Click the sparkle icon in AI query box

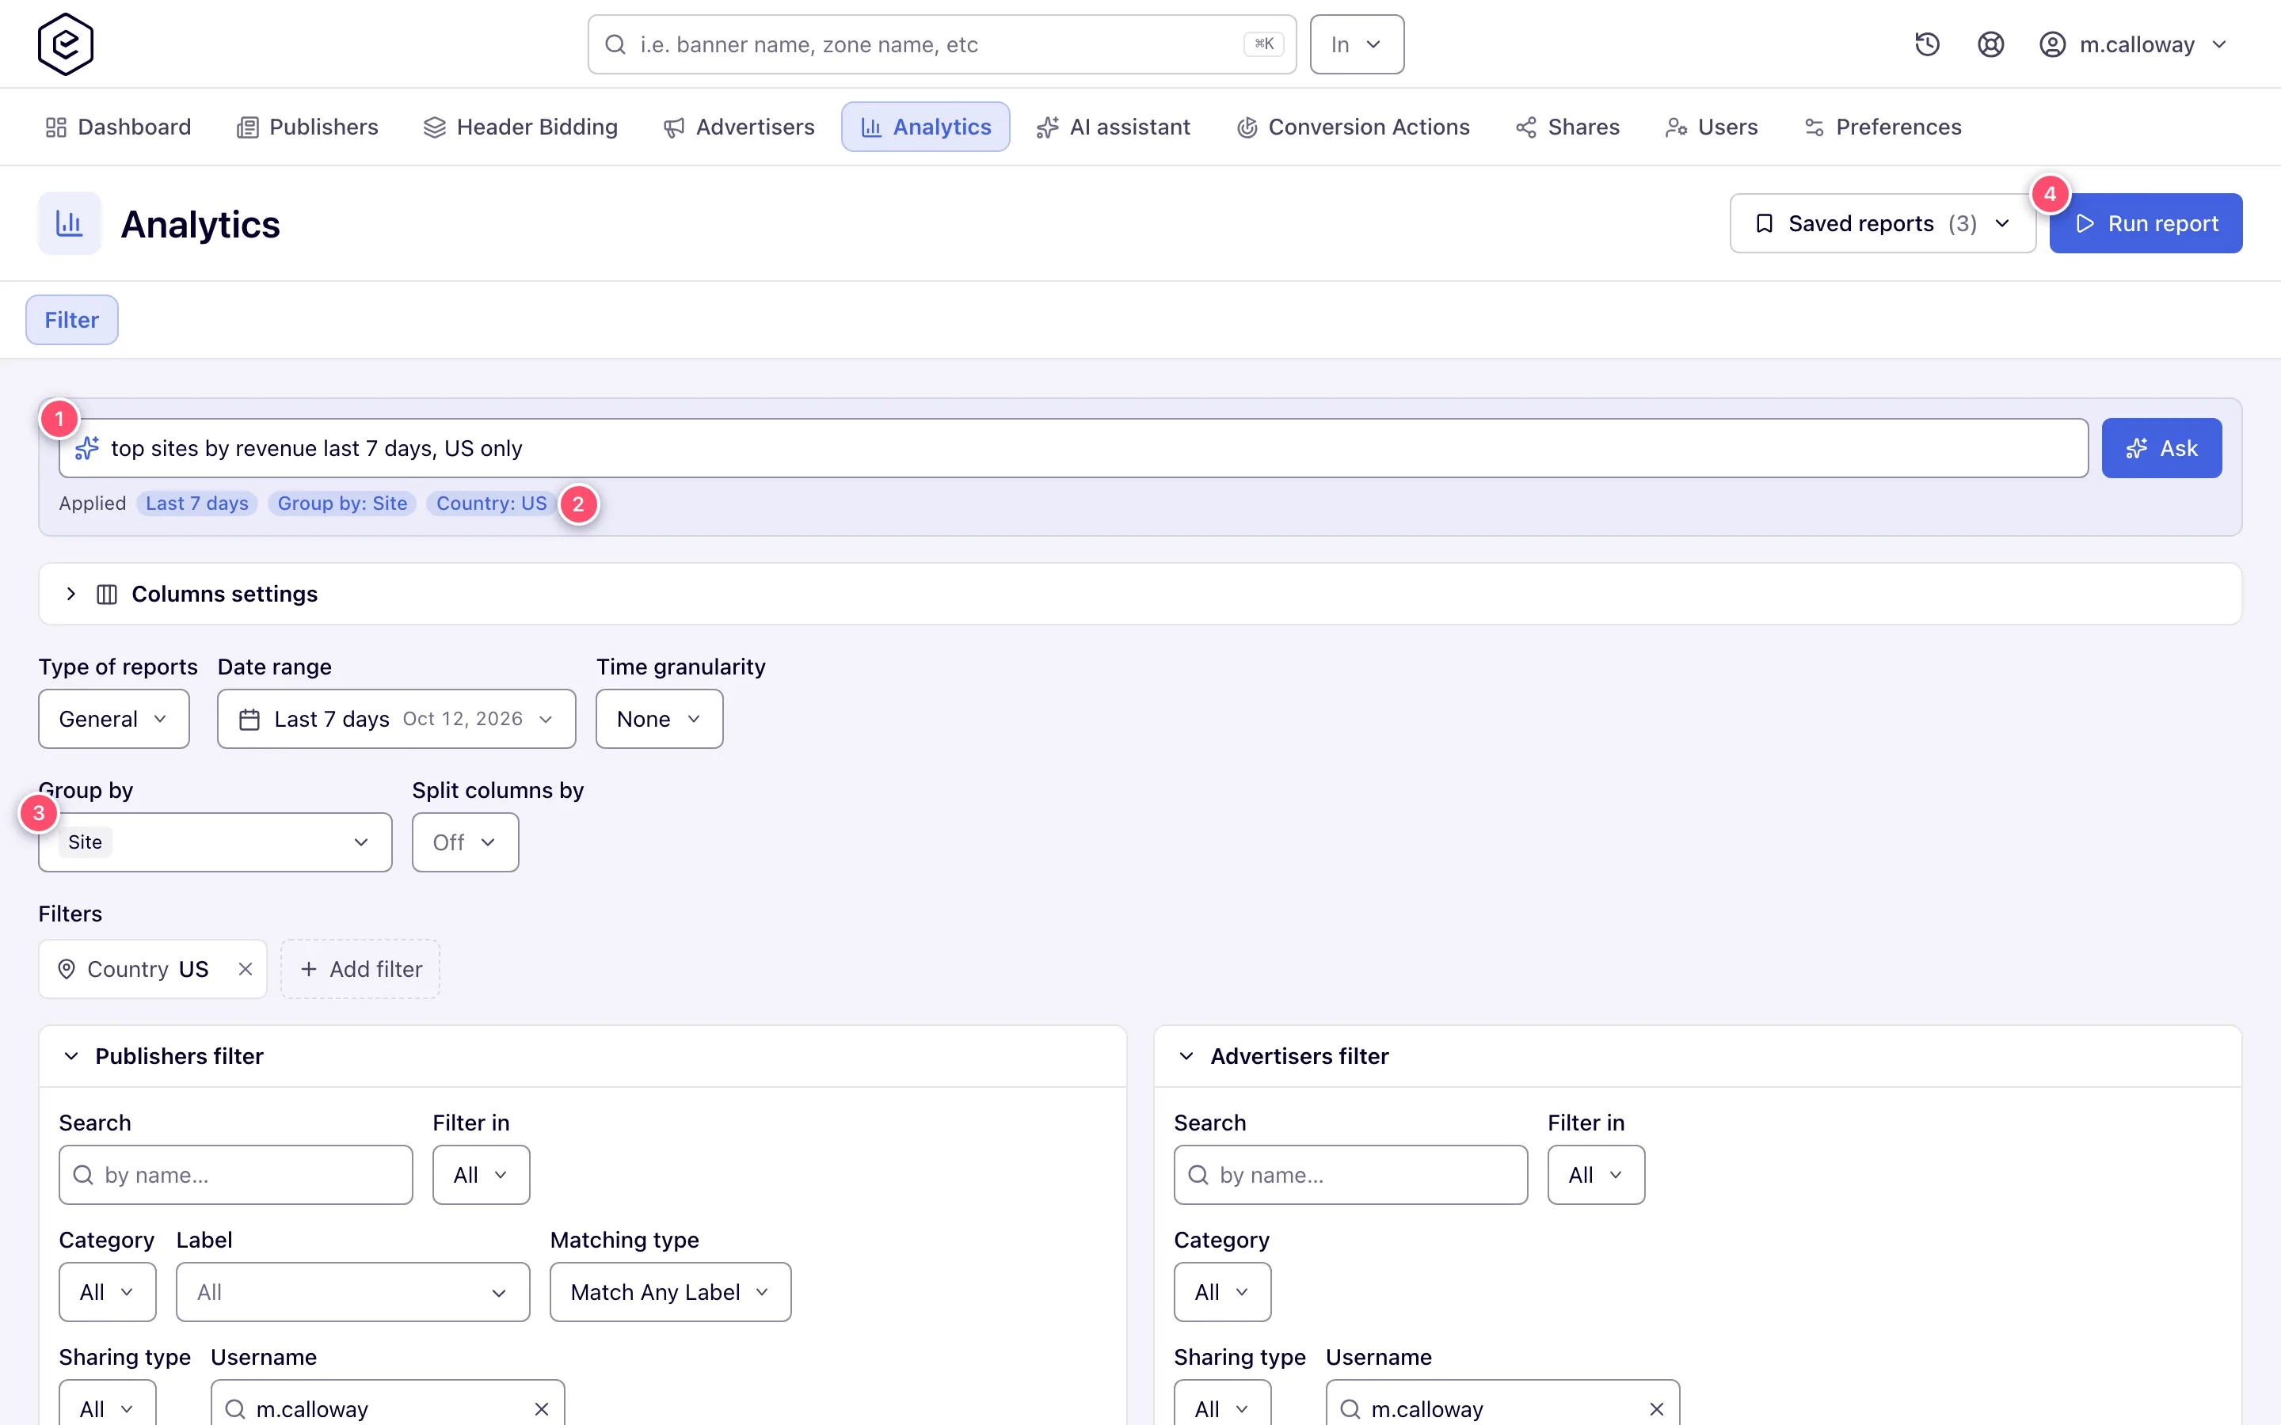(x=86, y=447)
